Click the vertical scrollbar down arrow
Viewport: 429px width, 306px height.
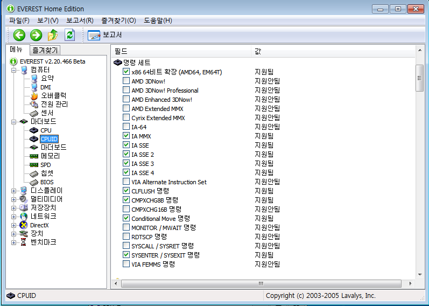[x=420, y=275]
